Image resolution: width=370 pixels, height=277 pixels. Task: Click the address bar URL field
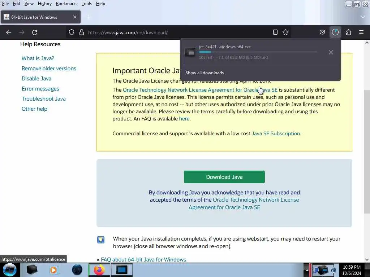pos(178,32)
